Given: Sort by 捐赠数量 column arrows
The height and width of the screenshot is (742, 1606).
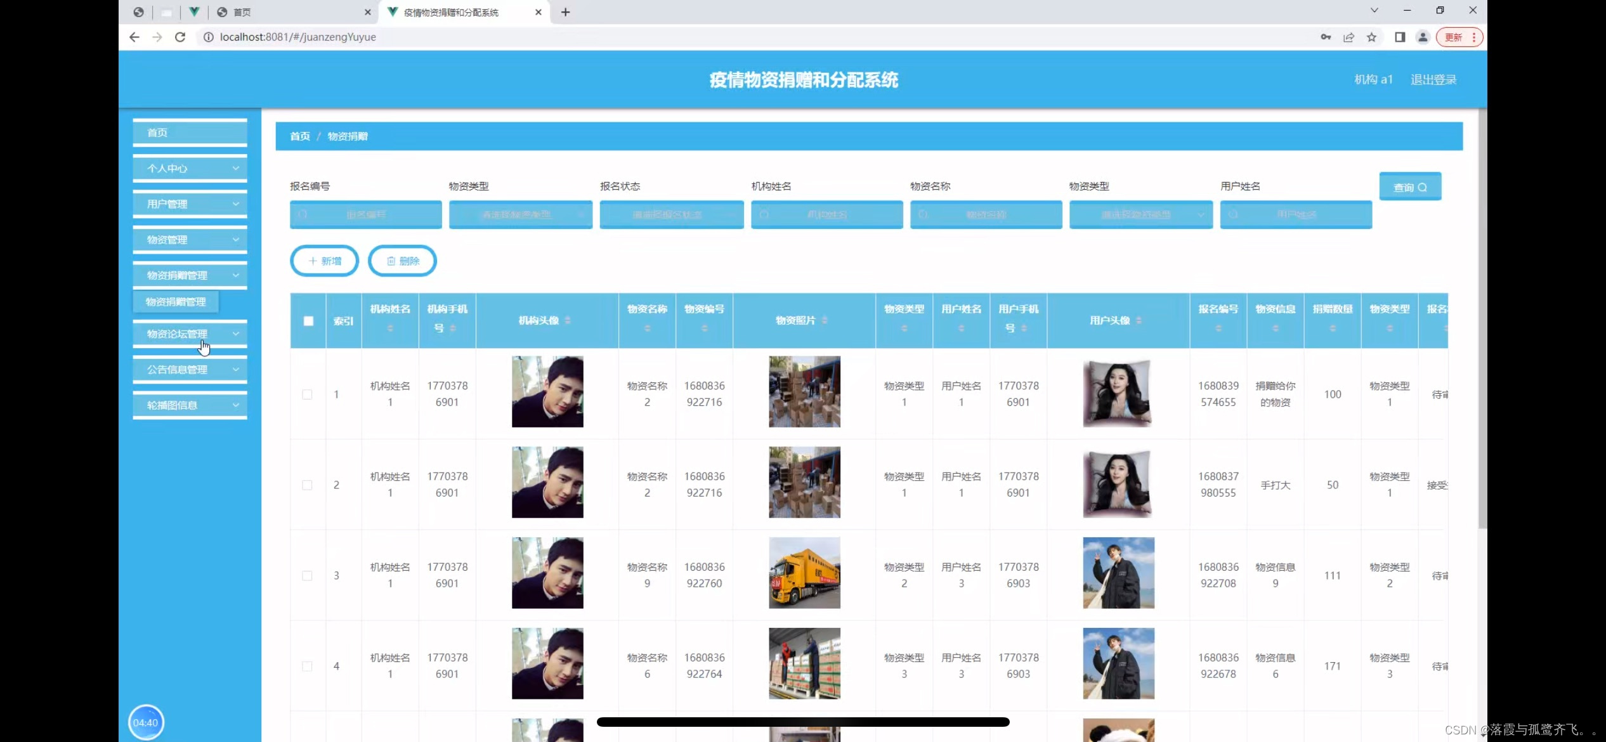Looking at the screenshot, I should coord(1333,329).
